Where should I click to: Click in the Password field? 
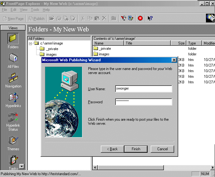click(144, 102)
